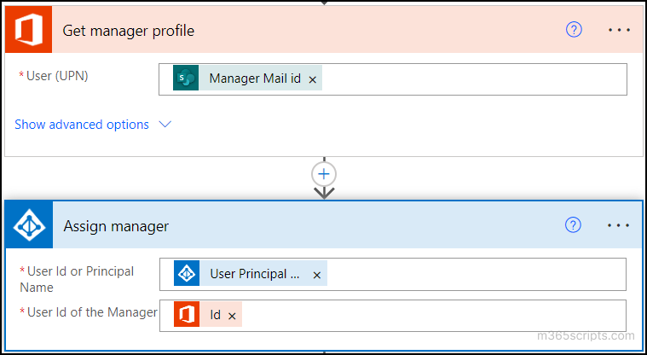The width and height of the screenshot is (647, 355).
Task: Click the User Id or Principal Name field
Action: tap(393, 275)
